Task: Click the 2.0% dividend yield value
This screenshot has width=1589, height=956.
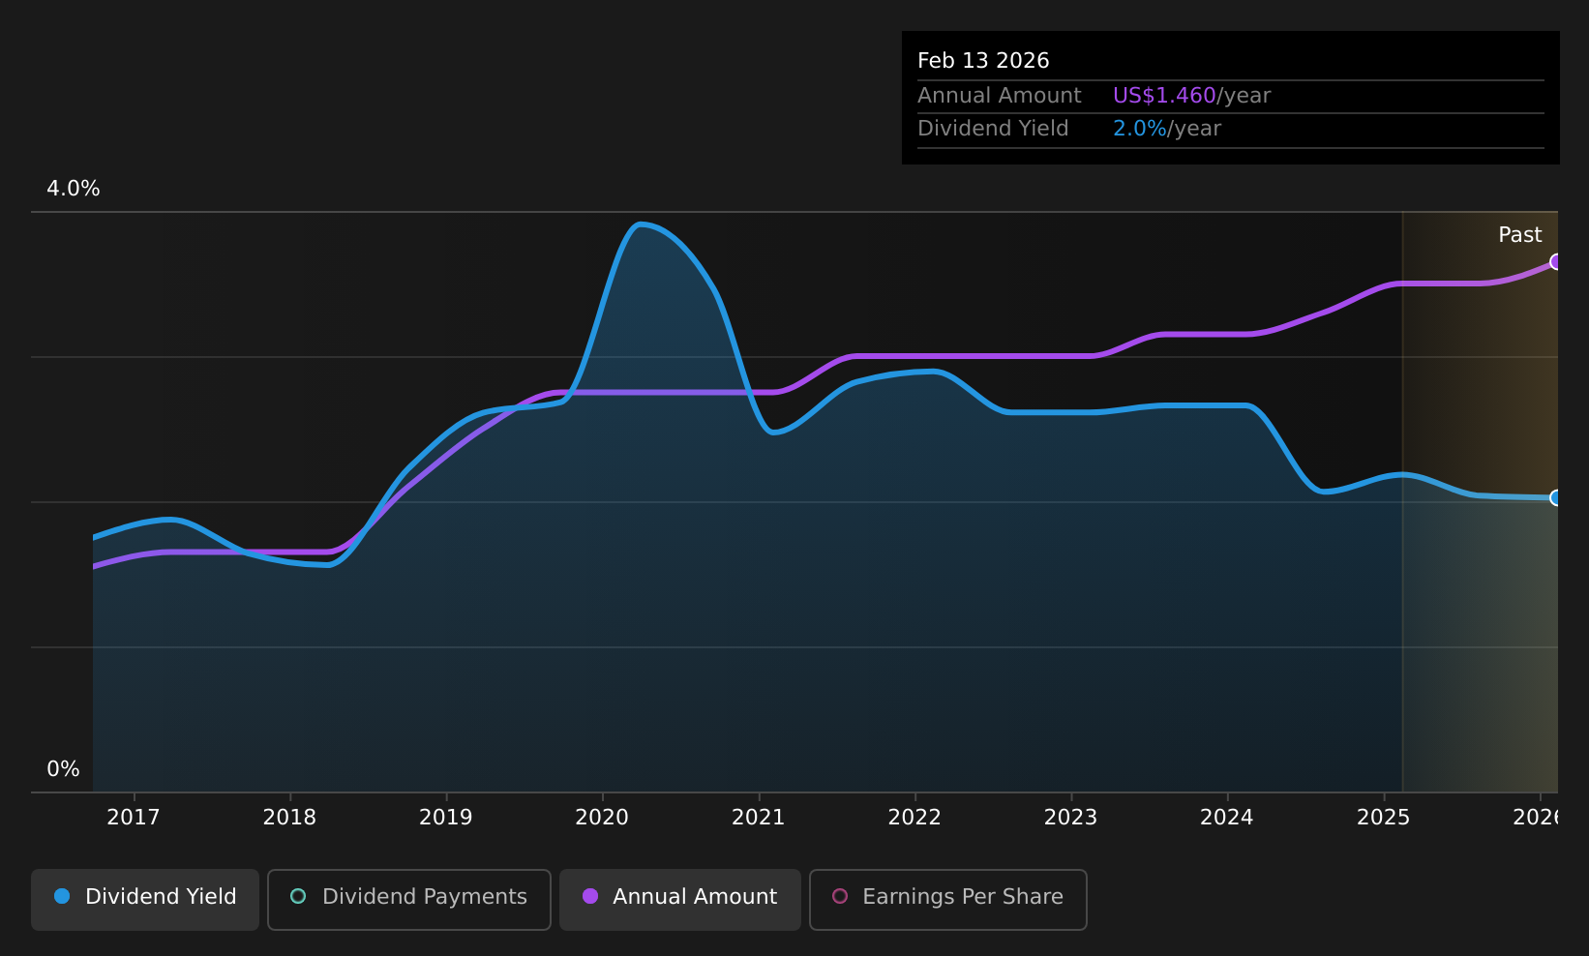Action: click(1140, 129)
